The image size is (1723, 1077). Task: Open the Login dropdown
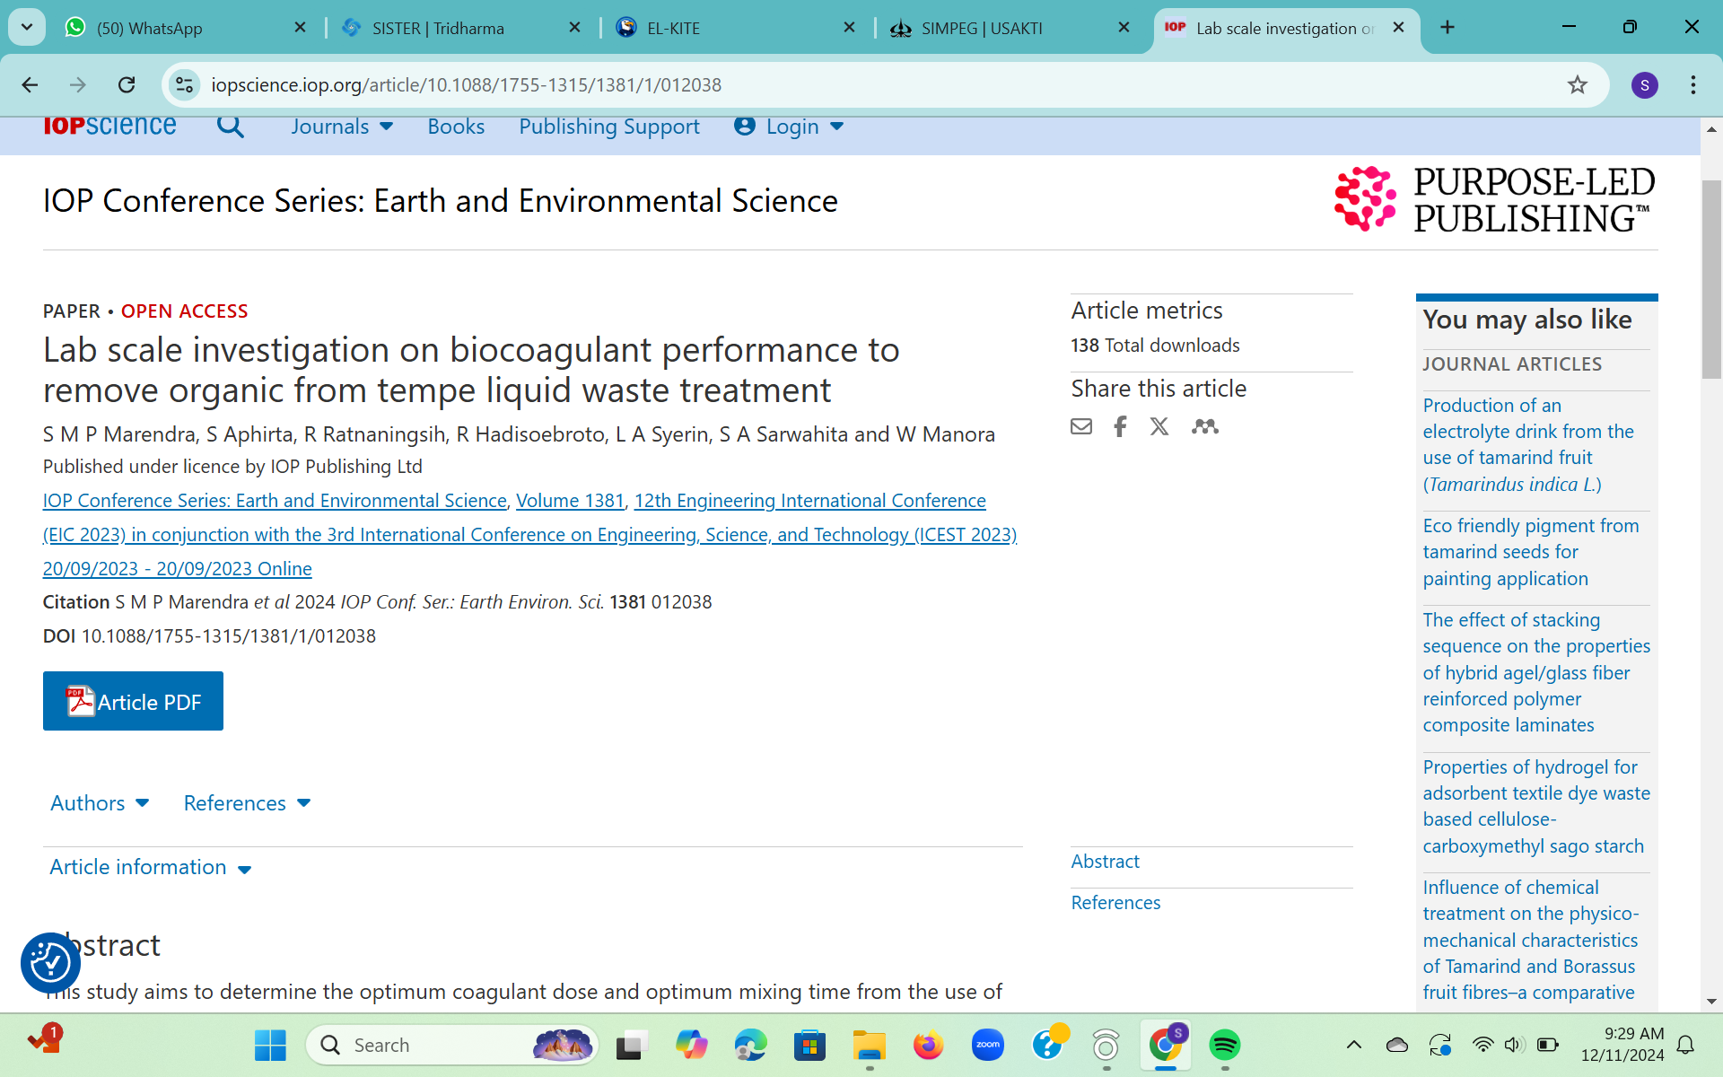click(x=790, y=127)
